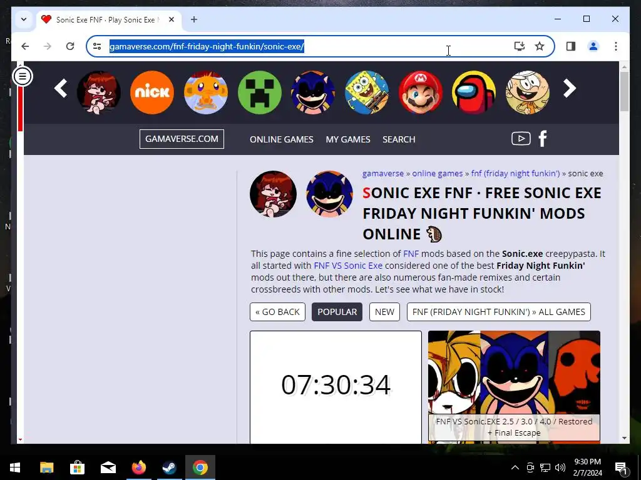Open the Windows Start menu

point(15,467)
